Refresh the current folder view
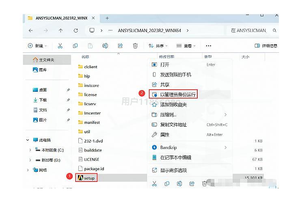This screenshot has height=203, width=302. [75, 30]
